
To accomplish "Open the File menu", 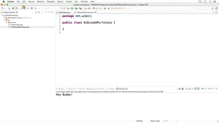I will tap(18, 1).
